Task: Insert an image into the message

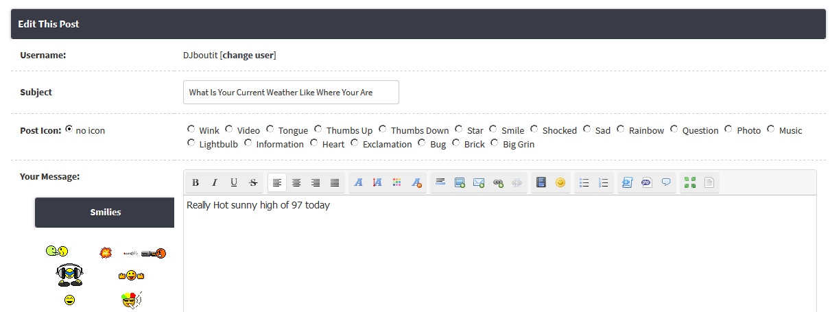Action: click(x=460, y=182)
